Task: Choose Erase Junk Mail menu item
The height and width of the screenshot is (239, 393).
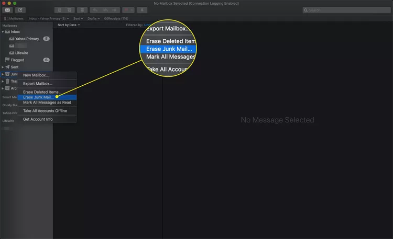Action: tap(38, 97)
